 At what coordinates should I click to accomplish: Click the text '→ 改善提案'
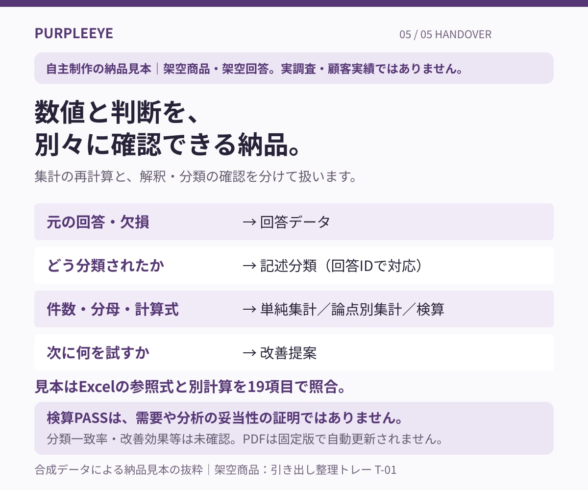pos(279,353)
